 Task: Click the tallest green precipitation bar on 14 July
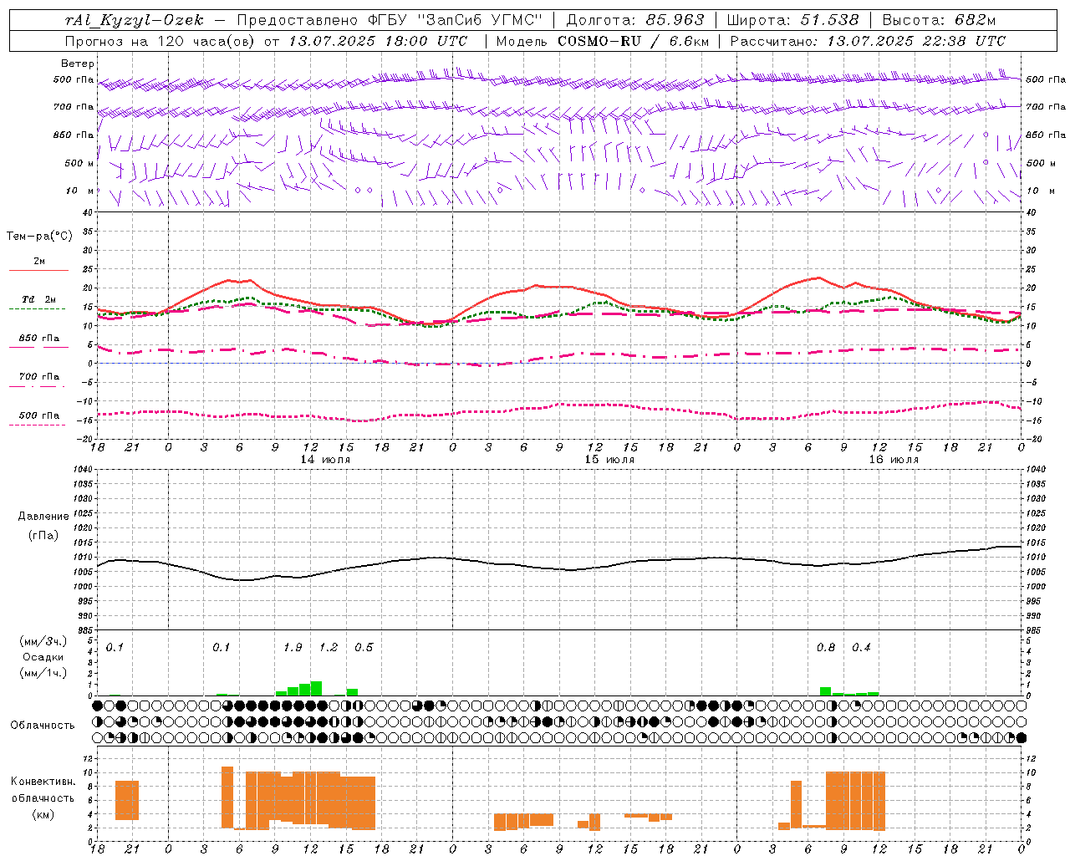point(316,688)
